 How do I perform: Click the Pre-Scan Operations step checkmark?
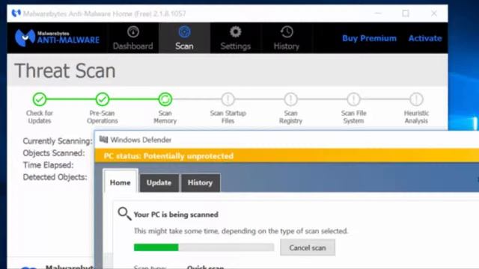[x=103, y=99]
